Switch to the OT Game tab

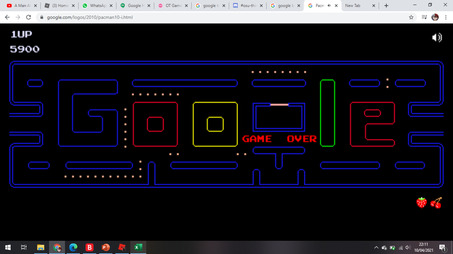(173, 6)
